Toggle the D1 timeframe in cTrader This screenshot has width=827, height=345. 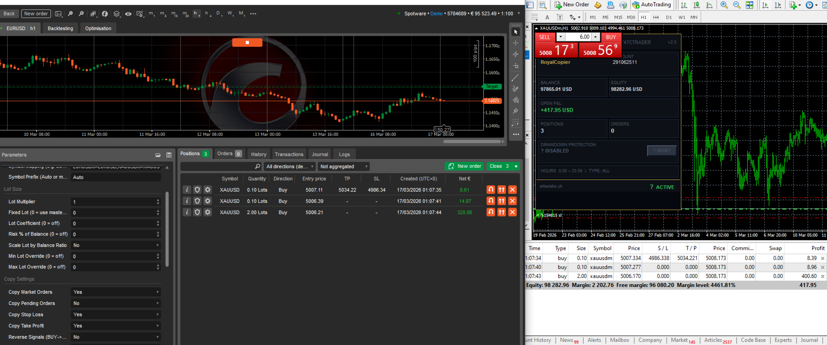coord(220,14)
